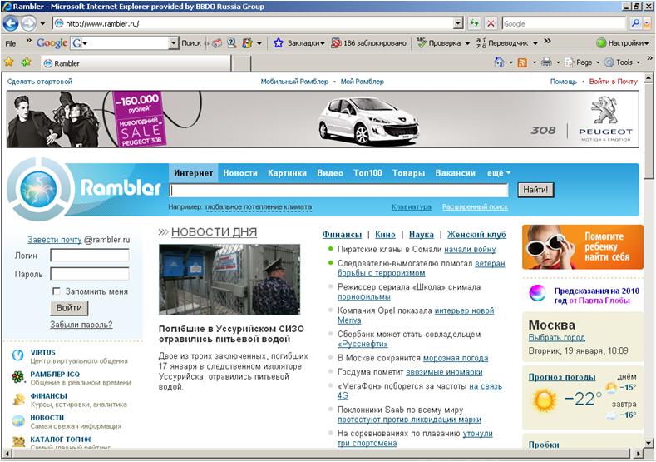The image size is (656, 462).
Task: Click the sun weather forecast icon
Action: pos(544,400)
